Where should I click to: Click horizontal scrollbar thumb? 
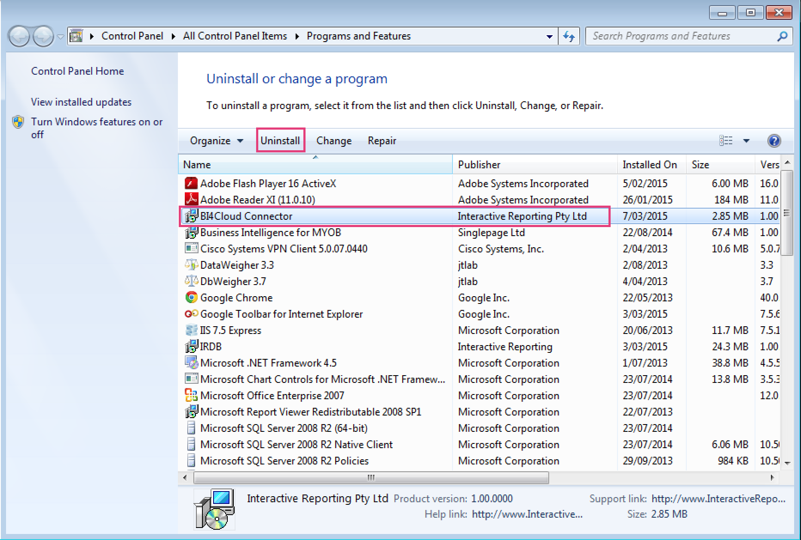[x=371, y=477]
